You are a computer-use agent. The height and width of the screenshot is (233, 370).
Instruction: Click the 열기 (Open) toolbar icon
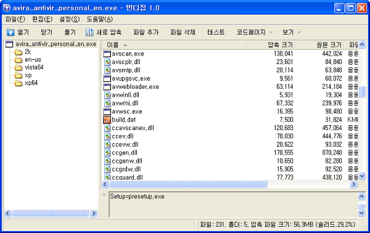click(10, 32)
